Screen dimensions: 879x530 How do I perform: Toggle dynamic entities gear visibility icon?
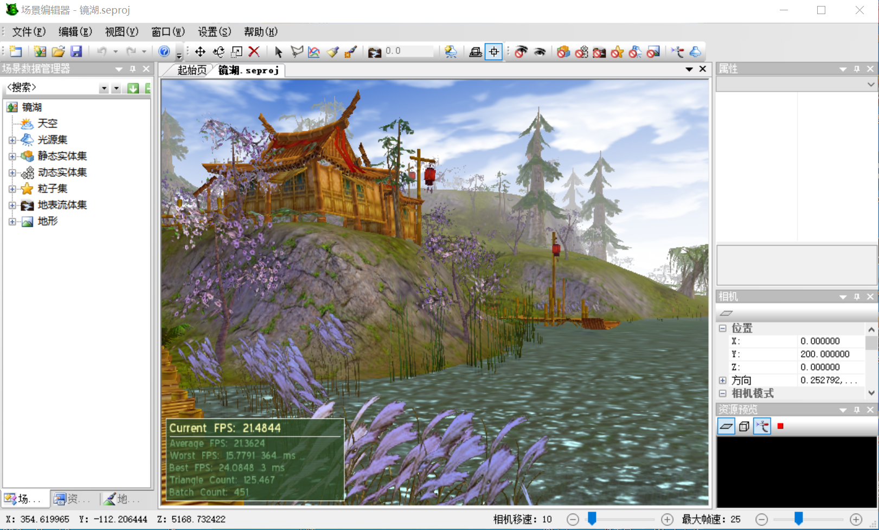point(581,52)
